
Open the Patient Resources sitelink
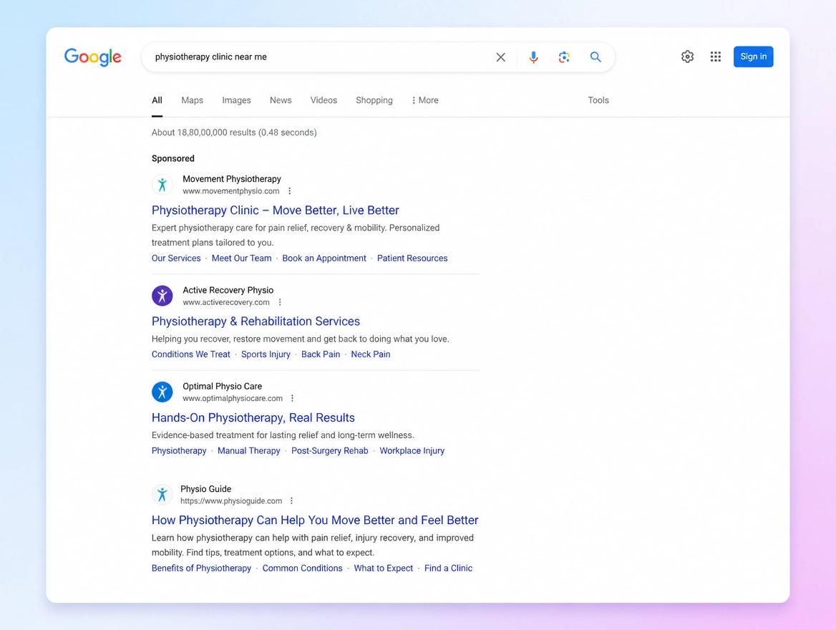412,258
